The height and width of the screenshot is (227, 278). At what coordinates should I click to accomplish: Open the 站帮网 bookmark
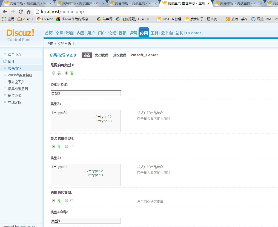click(105, 19)
